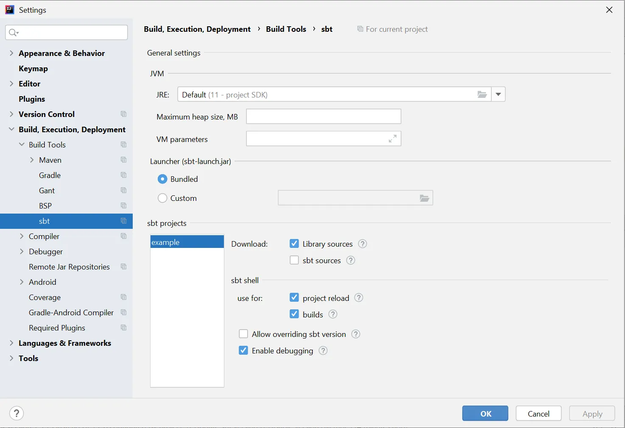Screen dimensions: 625x428
Task: Expand the Appearance & Behavior section
Action: [11, 53]
